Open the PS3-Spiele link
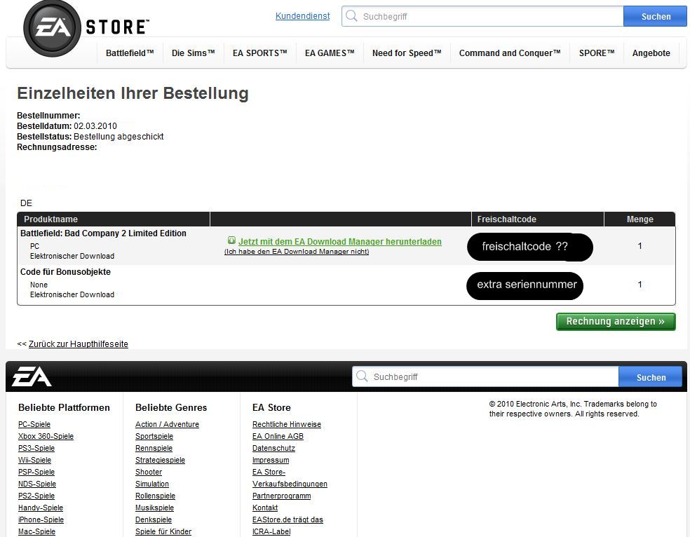The image size is (690, 537). [36, 448]
